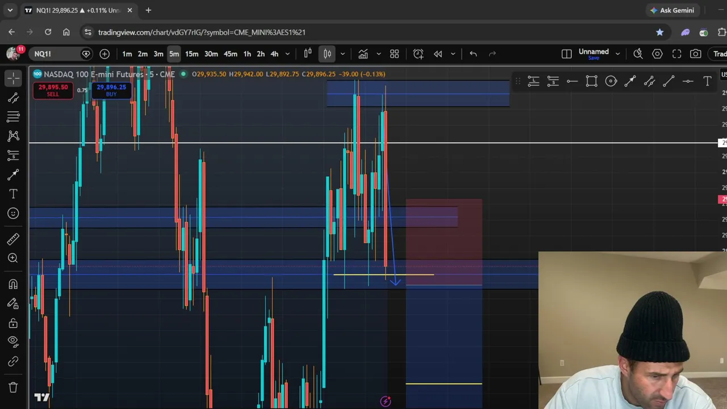Expand the chart style dropdown arrow
727x409 pixels.
tap(342, 54)
